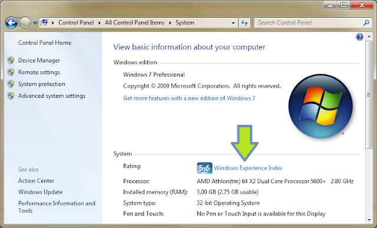This screenshot has height=228, width=377.
Task: Refresh the page with the refresh icon
Action: coord(244,23)
